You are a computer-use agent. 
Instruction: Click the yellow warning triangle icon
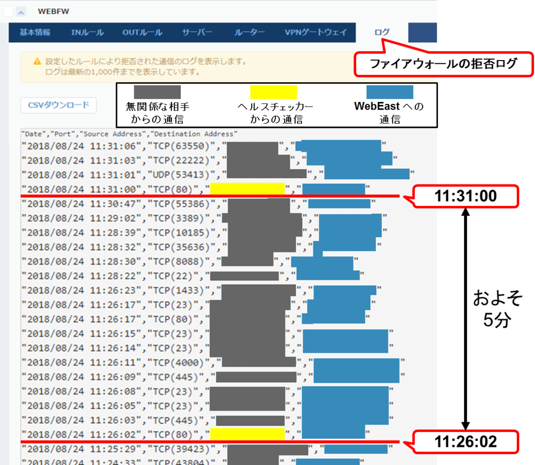[x=37, y=62]
